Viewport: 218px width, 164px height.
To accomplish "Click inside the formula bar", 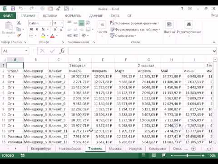I will [140, 51].
